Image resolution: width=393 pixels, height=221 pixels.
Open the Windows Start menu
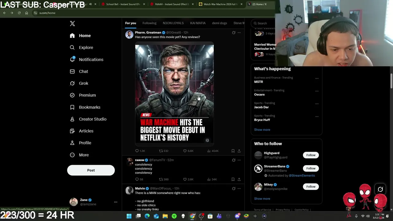click(x=129, y=216)
